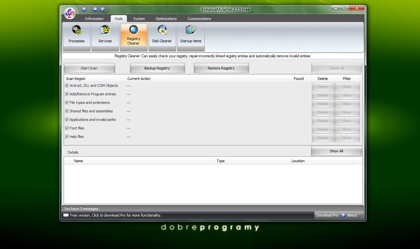Click Delete for Help files row
Image resolution: width=420 pixels, height=249 pixels.
[x=323, y=138]
